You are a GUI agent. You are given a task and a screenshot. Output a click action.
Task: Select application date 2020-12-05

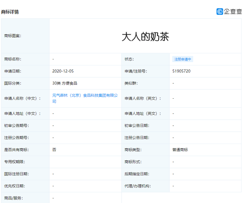tap(63, 71)
